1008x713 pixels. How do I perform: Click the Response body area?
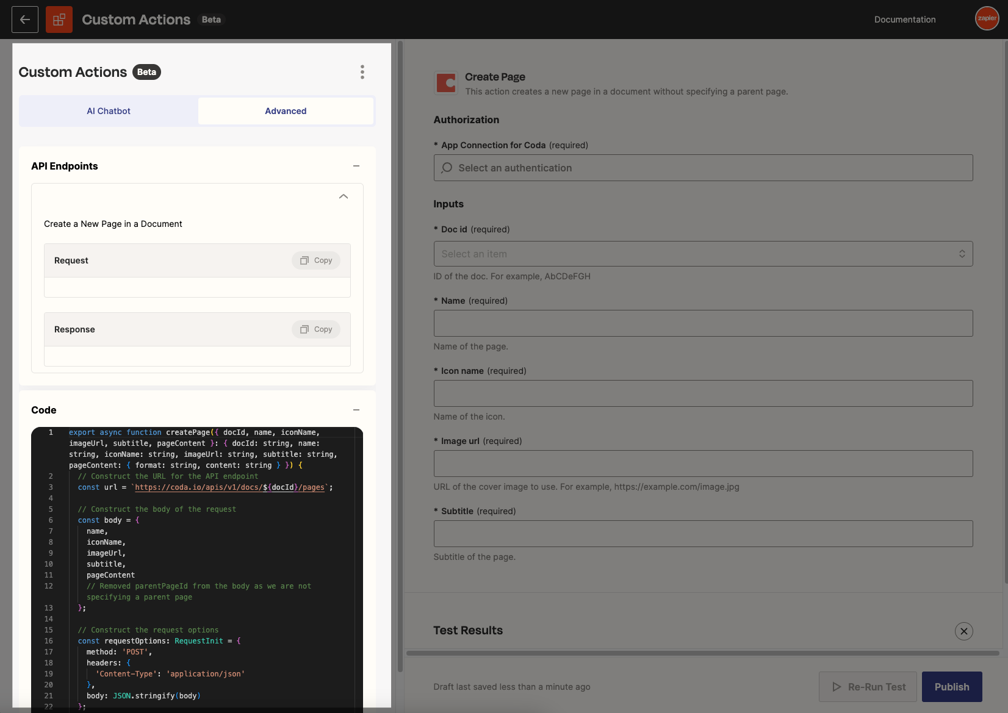click(197, 356)
